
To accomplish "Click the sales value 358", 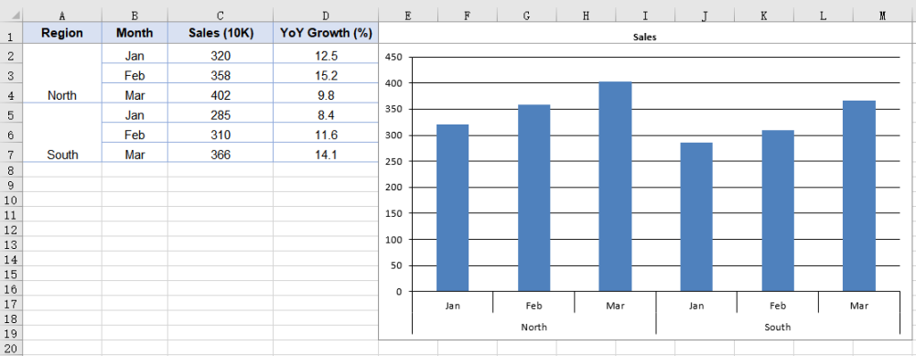I will pos(221,75).
